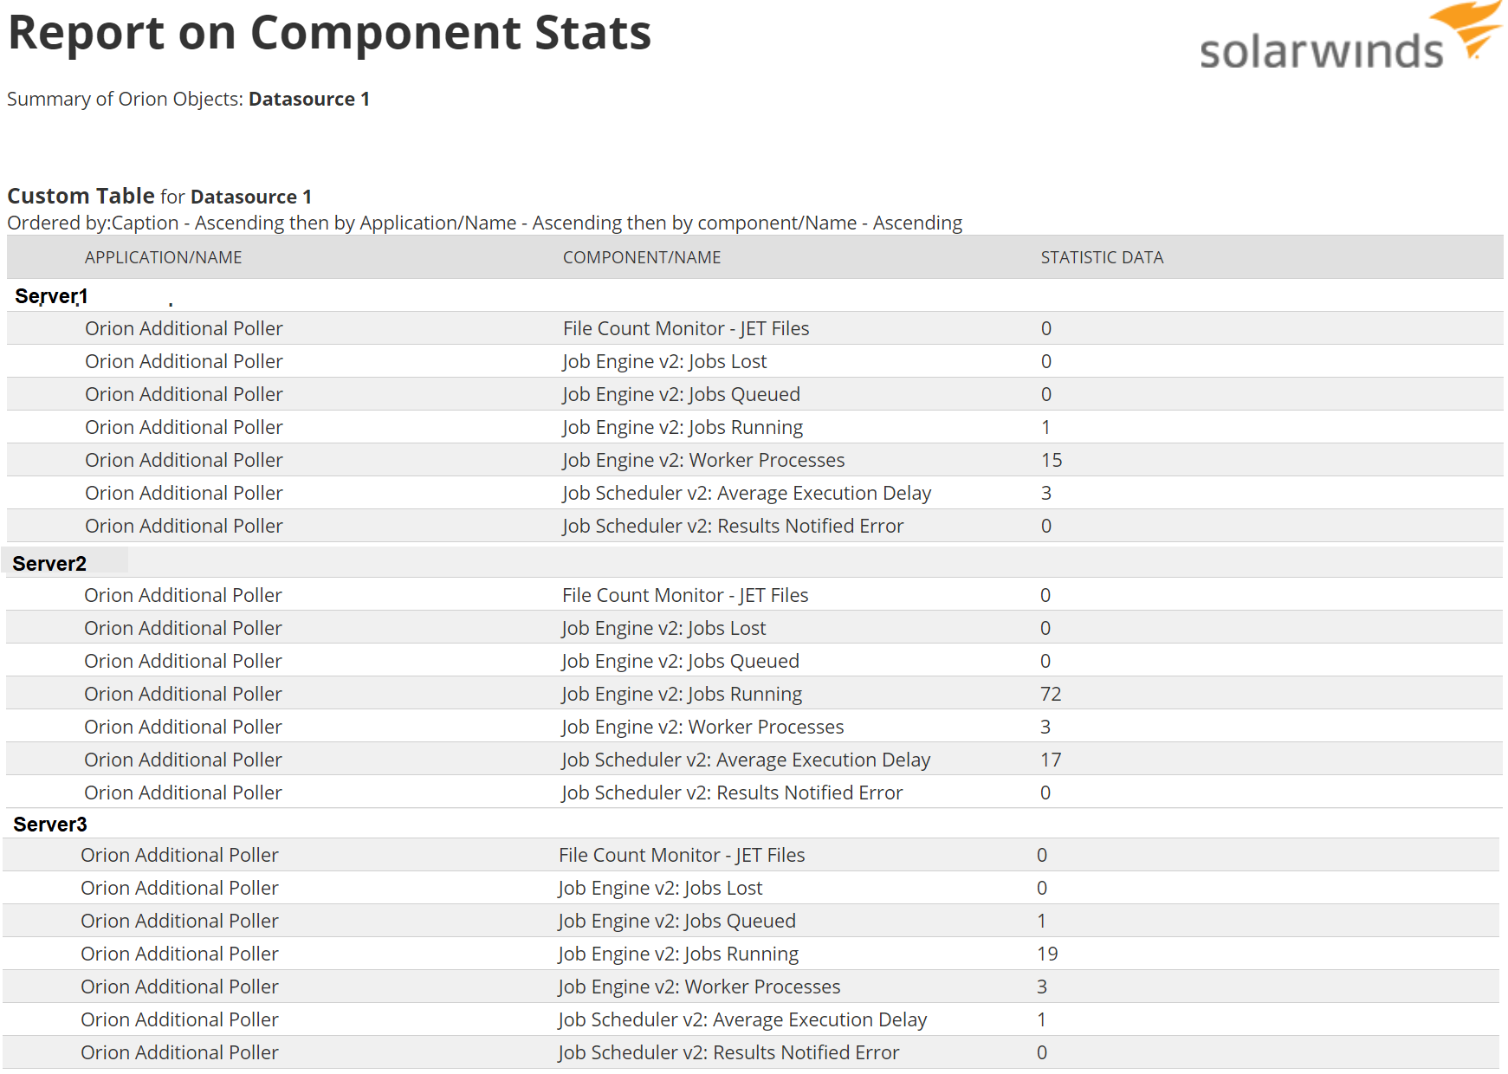Click the SolarWinds logo

coord(1349,39)
